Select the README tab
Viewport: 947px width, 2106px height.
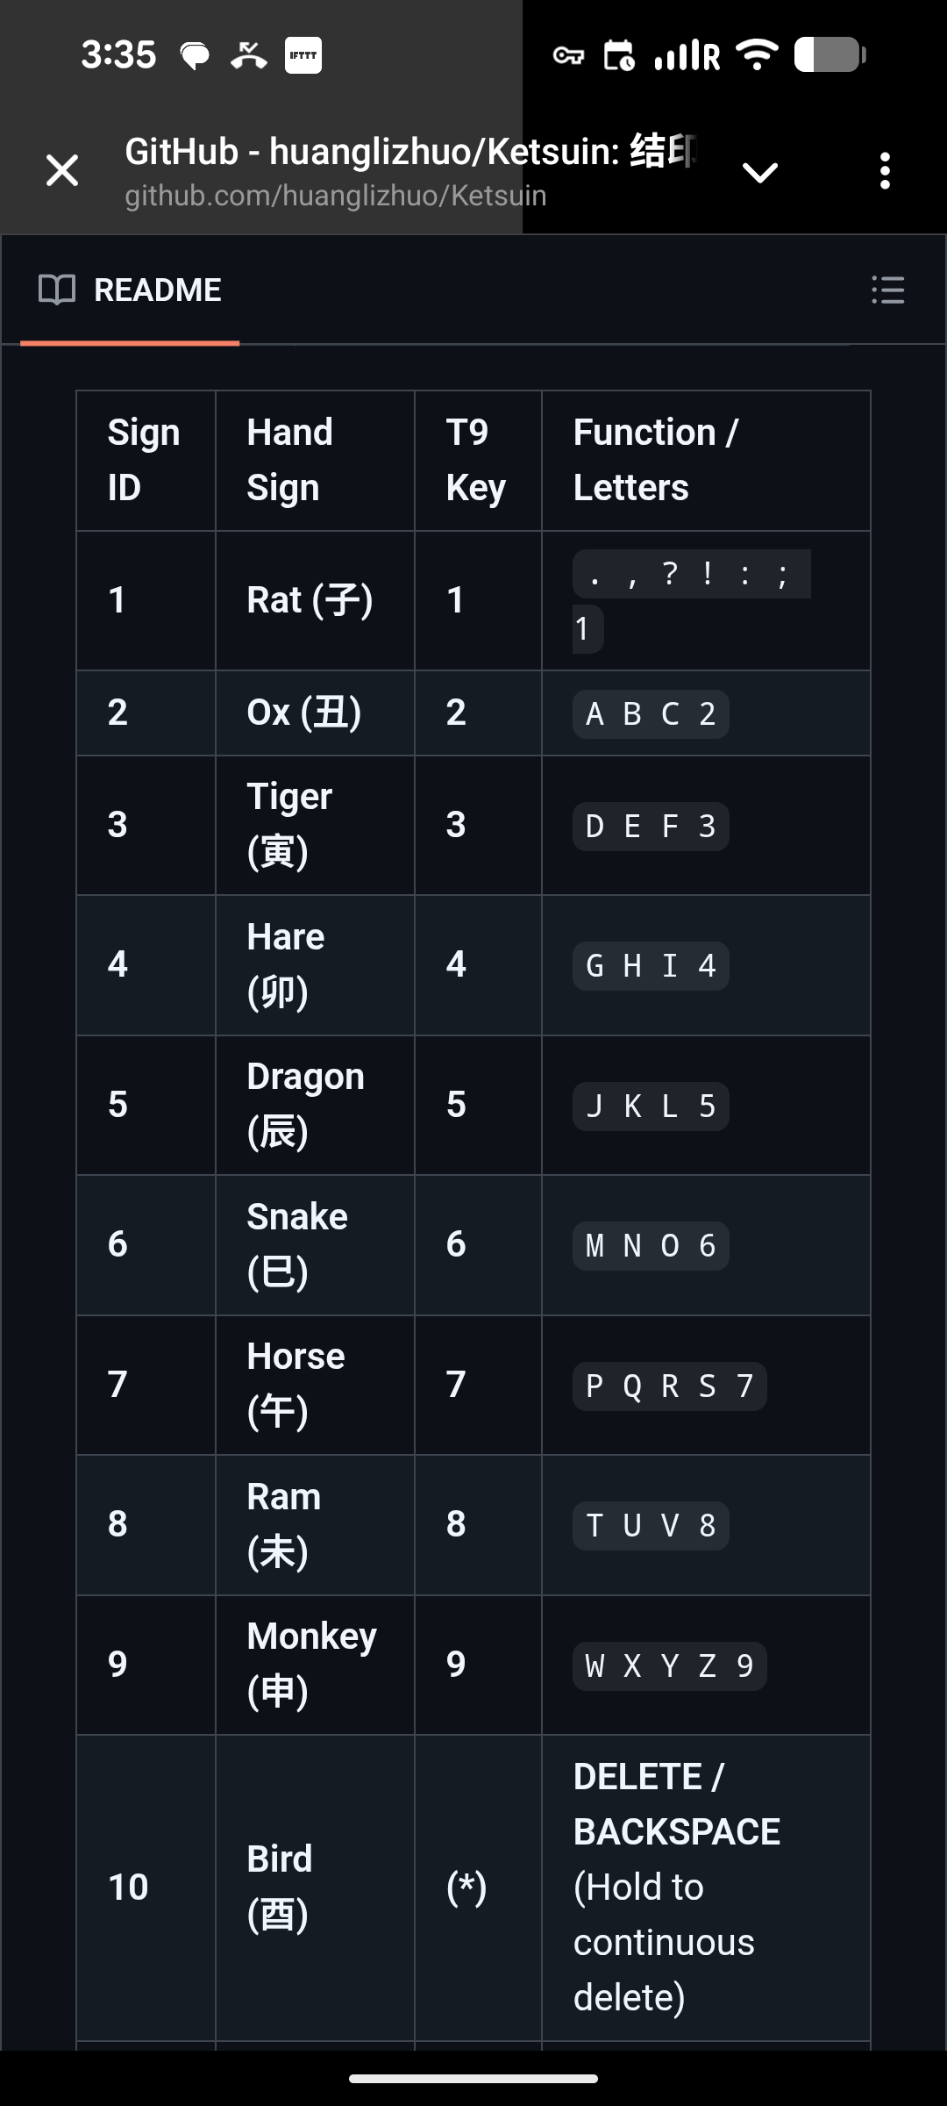point(157,290)
